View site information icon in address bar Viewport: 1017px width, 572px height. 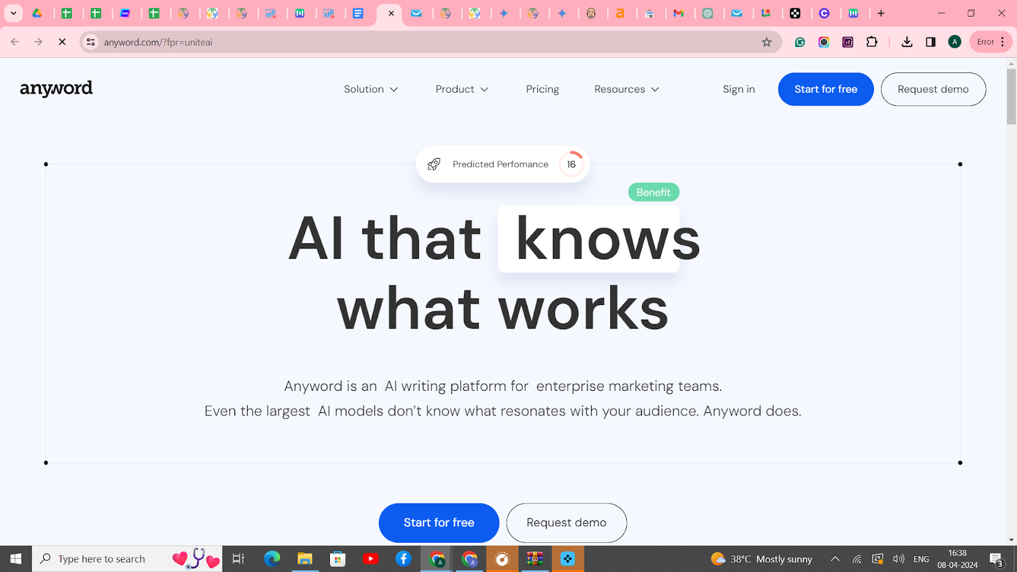pyautogui.click(x=91, y=42)
